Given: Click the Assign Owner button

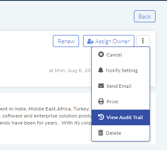Looking at the screenshot, I should [109, 41].
